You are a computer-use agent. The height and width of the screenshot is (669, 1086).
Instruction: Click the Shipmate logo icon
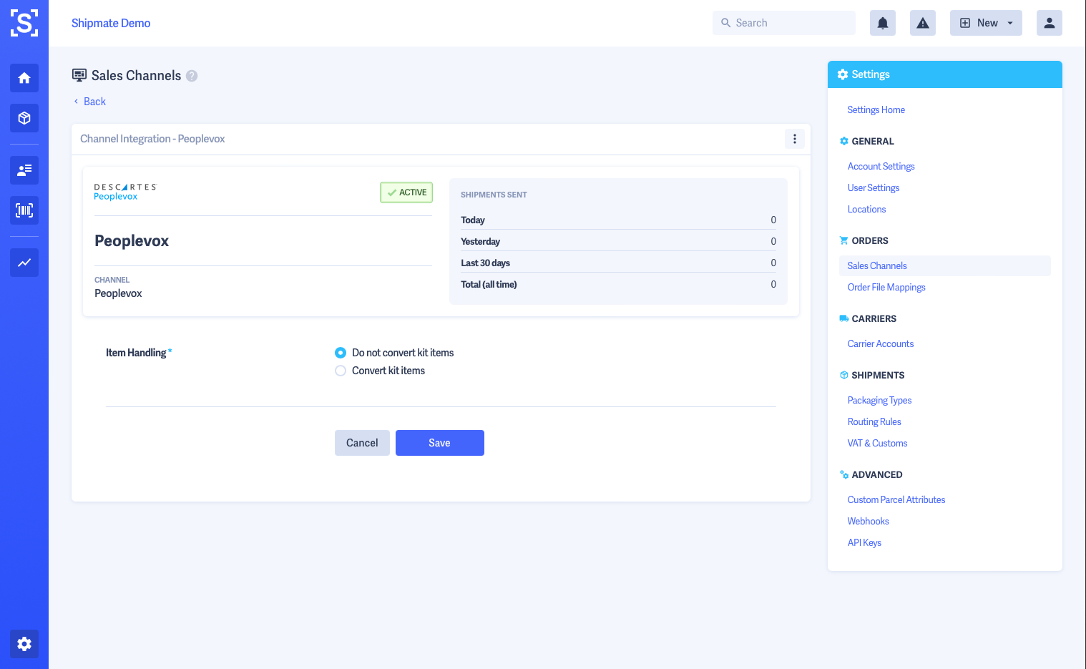click(x=24, y=23)
